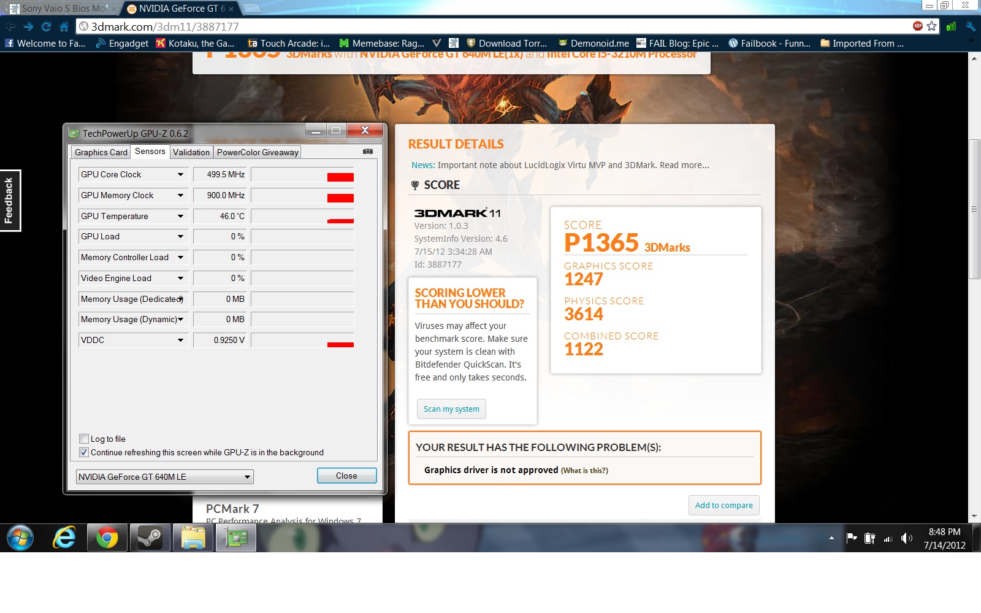Click GPU Memory Clock red graph

click(x=340, y=198)
